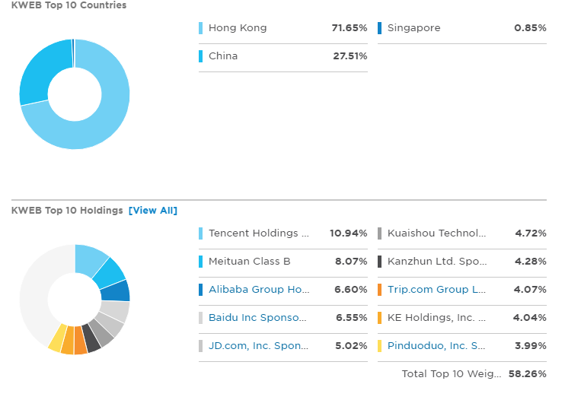The width and height of the screenshot is (565, 400).
Task: Click the Meituan Class B holding name
Action: tap(249, 262)
